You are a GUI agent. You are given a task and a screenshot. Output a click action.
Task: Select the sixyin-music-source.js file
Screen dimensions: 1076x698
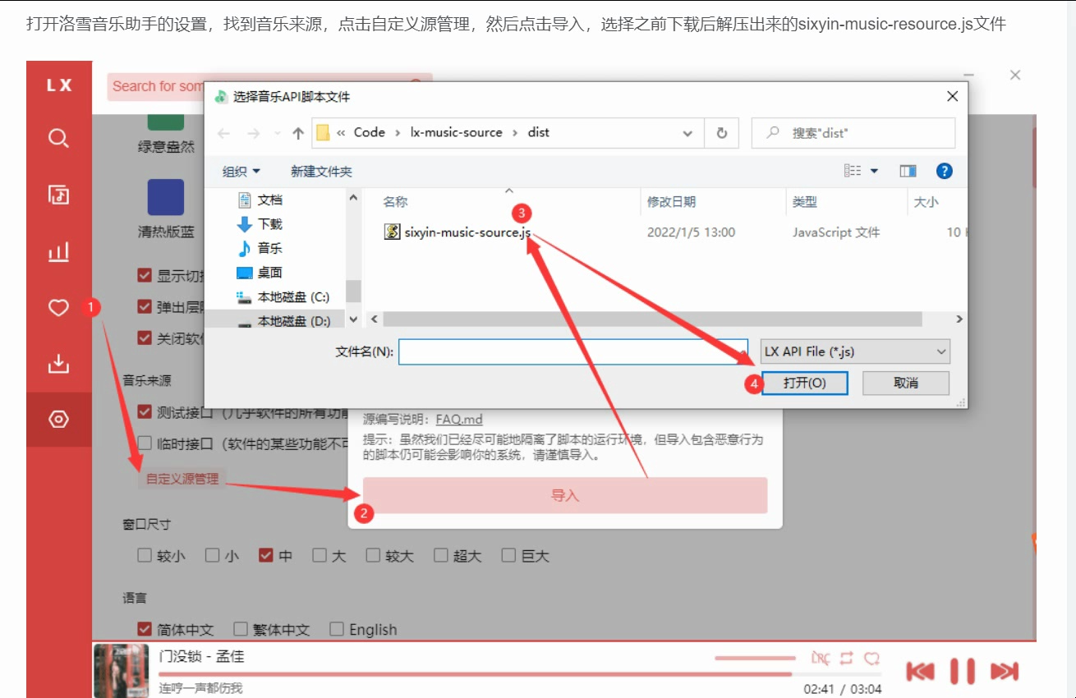pos(458,232)
